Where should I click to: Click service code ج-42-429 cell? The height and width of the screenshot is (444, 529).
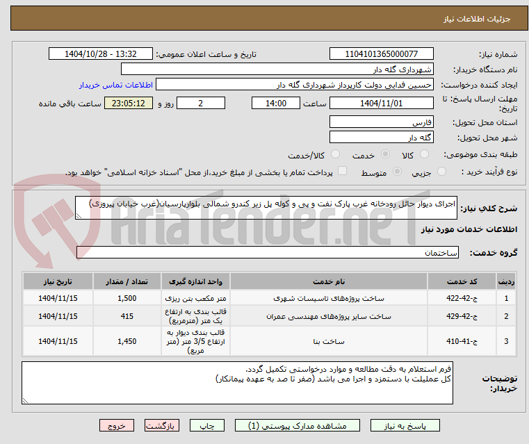tap(462, 316)
